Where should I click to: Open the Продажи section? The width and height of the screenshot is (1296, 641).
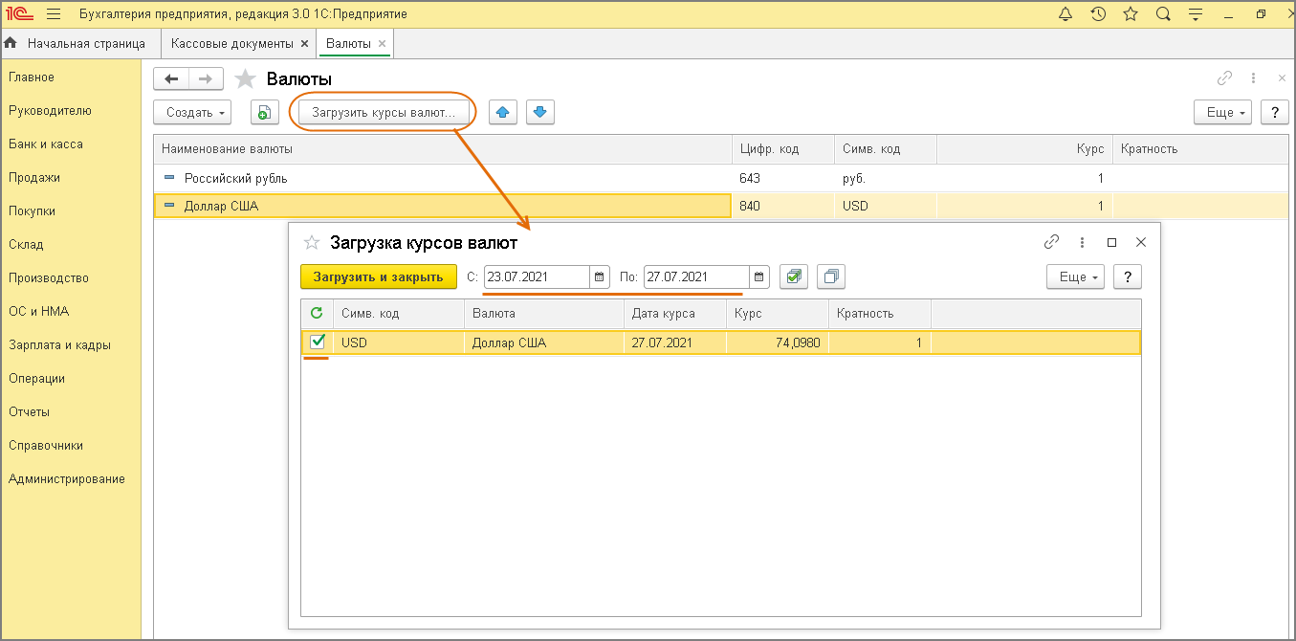pos(34,177)
